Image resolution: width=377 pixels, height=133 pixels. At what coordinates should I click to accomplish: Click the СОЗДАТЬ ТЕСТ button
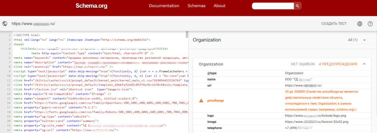coord(334,24)
